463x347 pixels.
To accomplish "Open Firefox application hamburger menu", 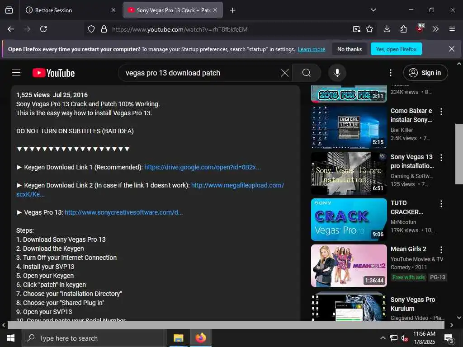I will pyautogui.click(x=452, y=29).
